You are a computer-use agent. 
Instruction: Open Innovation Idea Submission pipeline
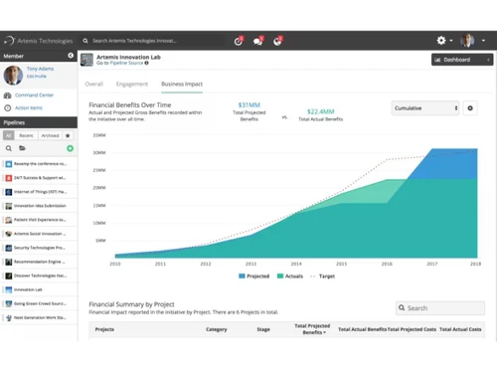[40, 206]
